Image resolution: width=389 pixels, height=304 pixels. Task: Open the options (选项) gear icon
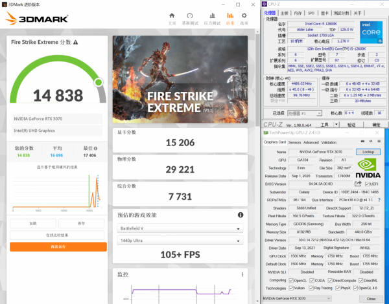click(x=244, y=16)
